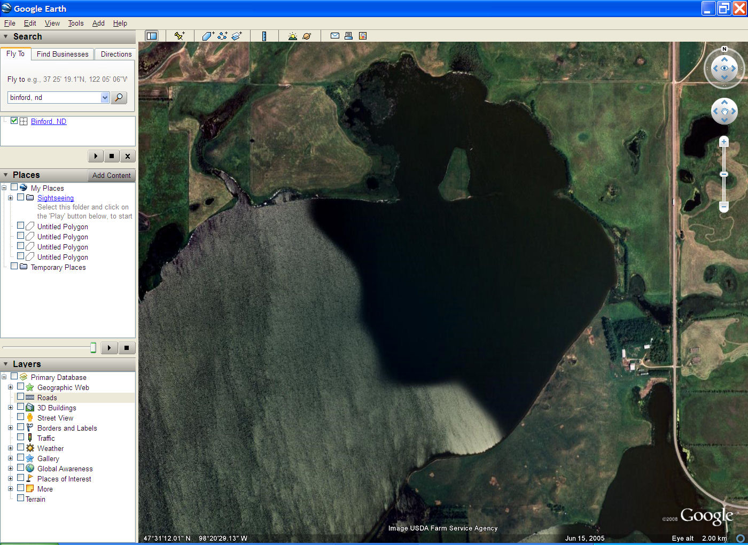Add a placemark with pushpin icon
The height and width of the screenshot is (545, 748).
click(x=180, y=36)
